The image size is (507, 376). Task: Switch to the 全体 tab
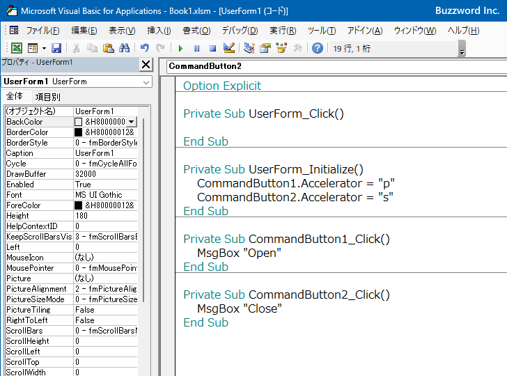tap(15, 96)
